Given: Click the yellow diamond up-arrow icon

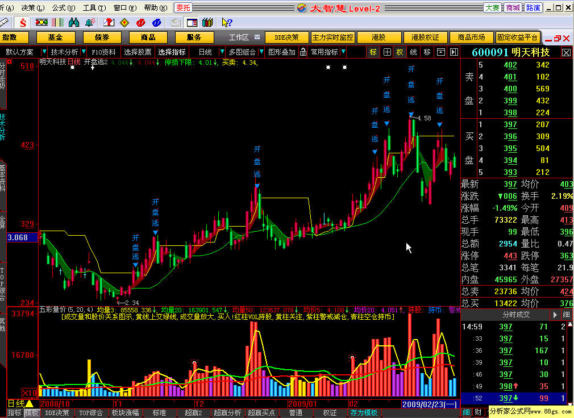Looking at the screenshot, I should tap(124, 23).
